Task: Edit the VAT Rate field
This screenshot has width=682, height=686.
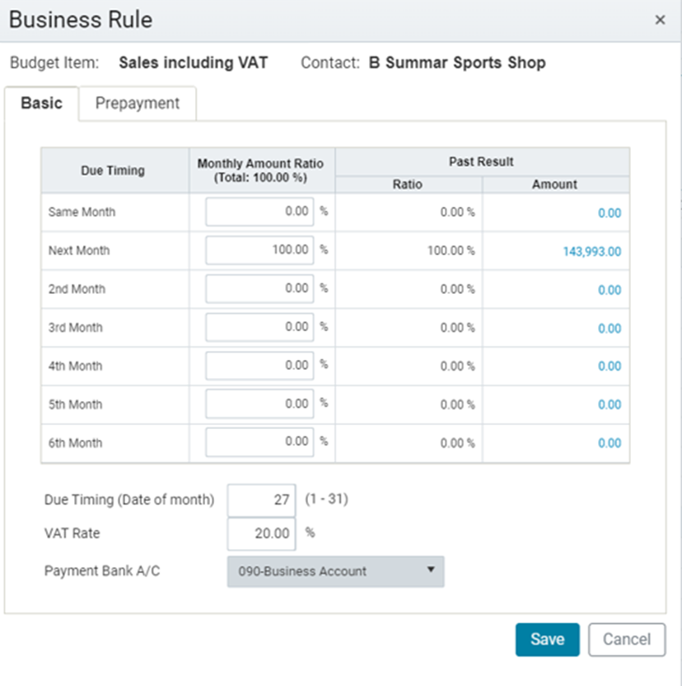Action: (x=262, y=534)
